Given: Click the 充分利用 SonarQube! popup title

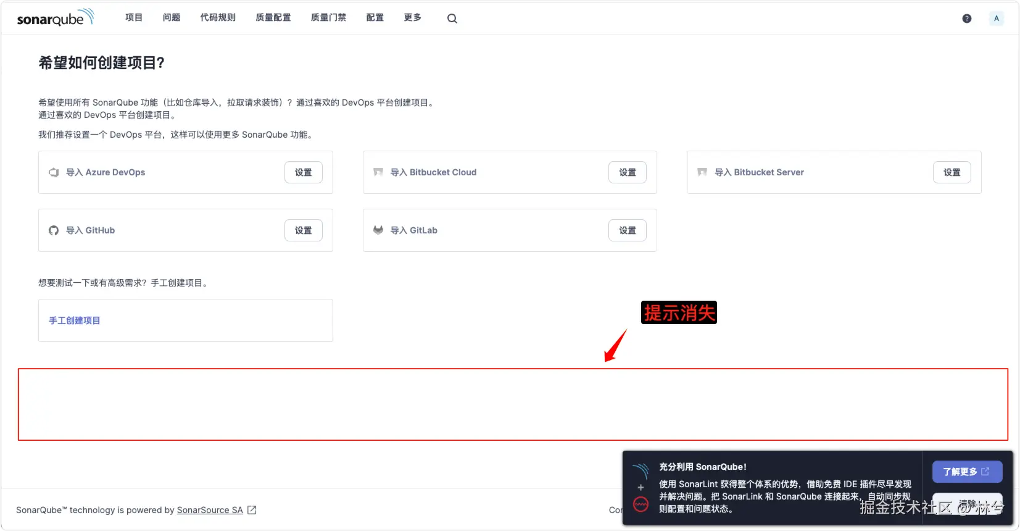Looking at the screenshot, I should 703,467.
